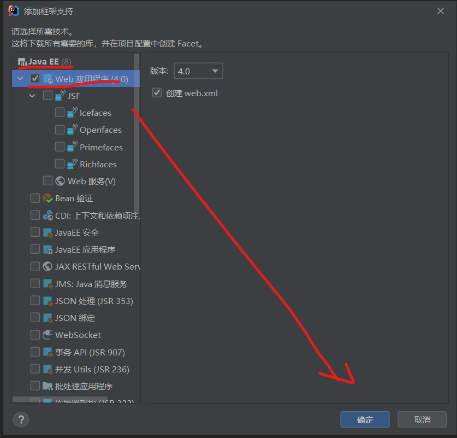Image resolution: width=457 pixels, height=438 pixels.
Task: Check the JavaEE 应用程序 checkbox
Action: [x=35, y=249]
